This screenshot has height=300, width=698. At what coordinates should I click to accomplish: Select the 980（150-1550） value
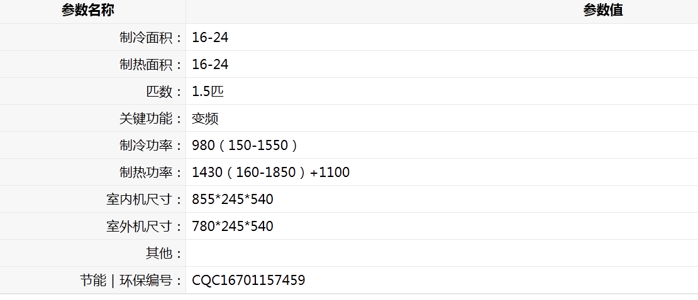pyautogui.click(x=245, y=146)
